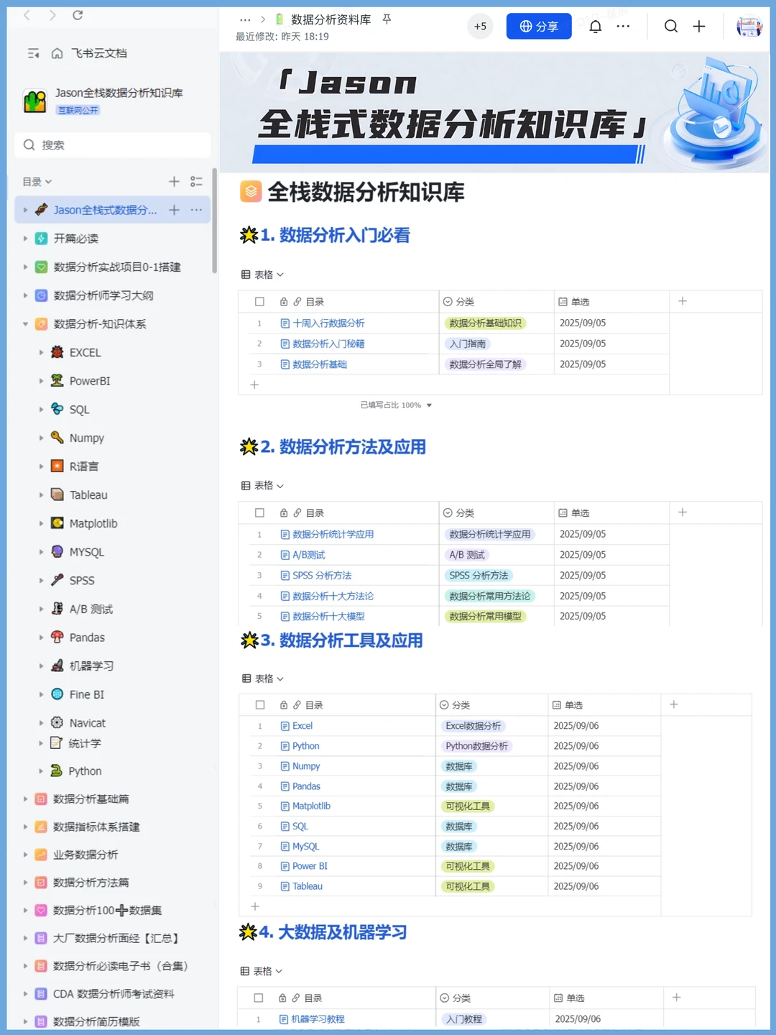Click the back navigation arrow
The image size is (776, 1035).
coord(27,15)
